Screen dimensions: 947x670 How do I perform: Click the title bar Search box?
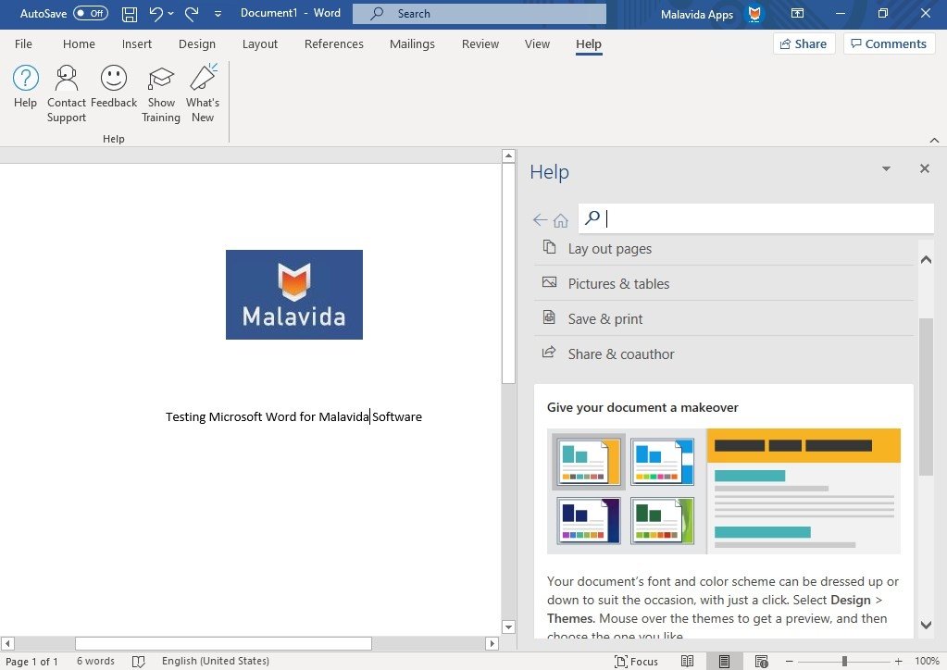pyautogui.click(x=479, y=13)
